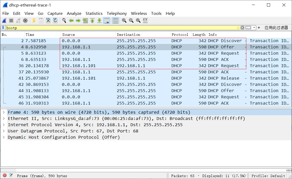This screenshot has height=179, width=292.
Task: Click the 应用此过滤器 filter button
Action: [x=276, y=28]
